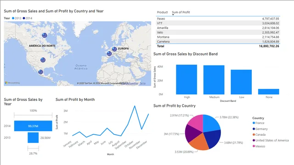Click the None discount band bar
Viewport: 294px width, 165px height.
click(268, 92)
